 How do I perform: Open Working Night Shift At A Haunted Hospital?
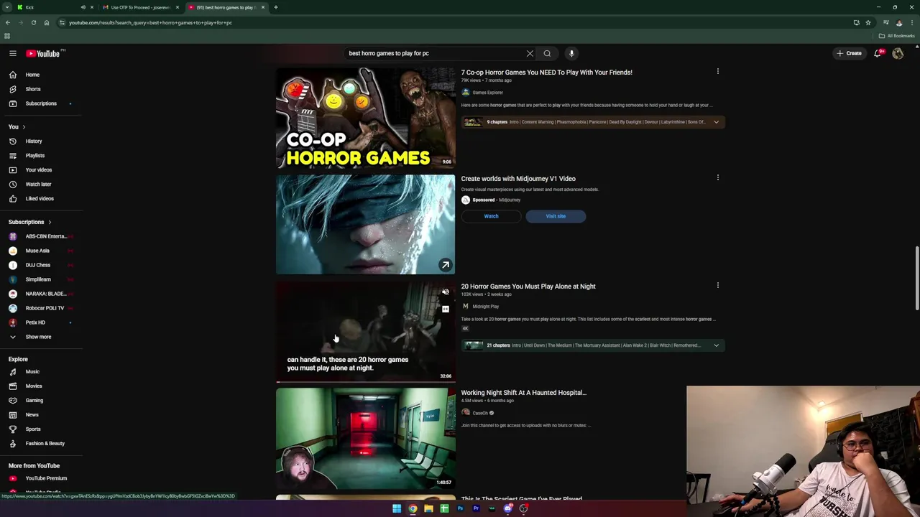523,393
